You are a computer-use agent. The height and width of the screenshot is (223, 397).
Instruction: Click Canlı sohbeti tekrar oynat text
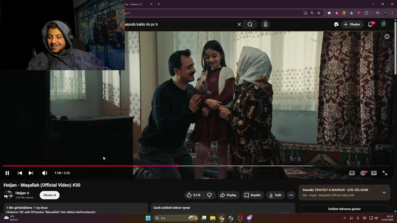172,208
